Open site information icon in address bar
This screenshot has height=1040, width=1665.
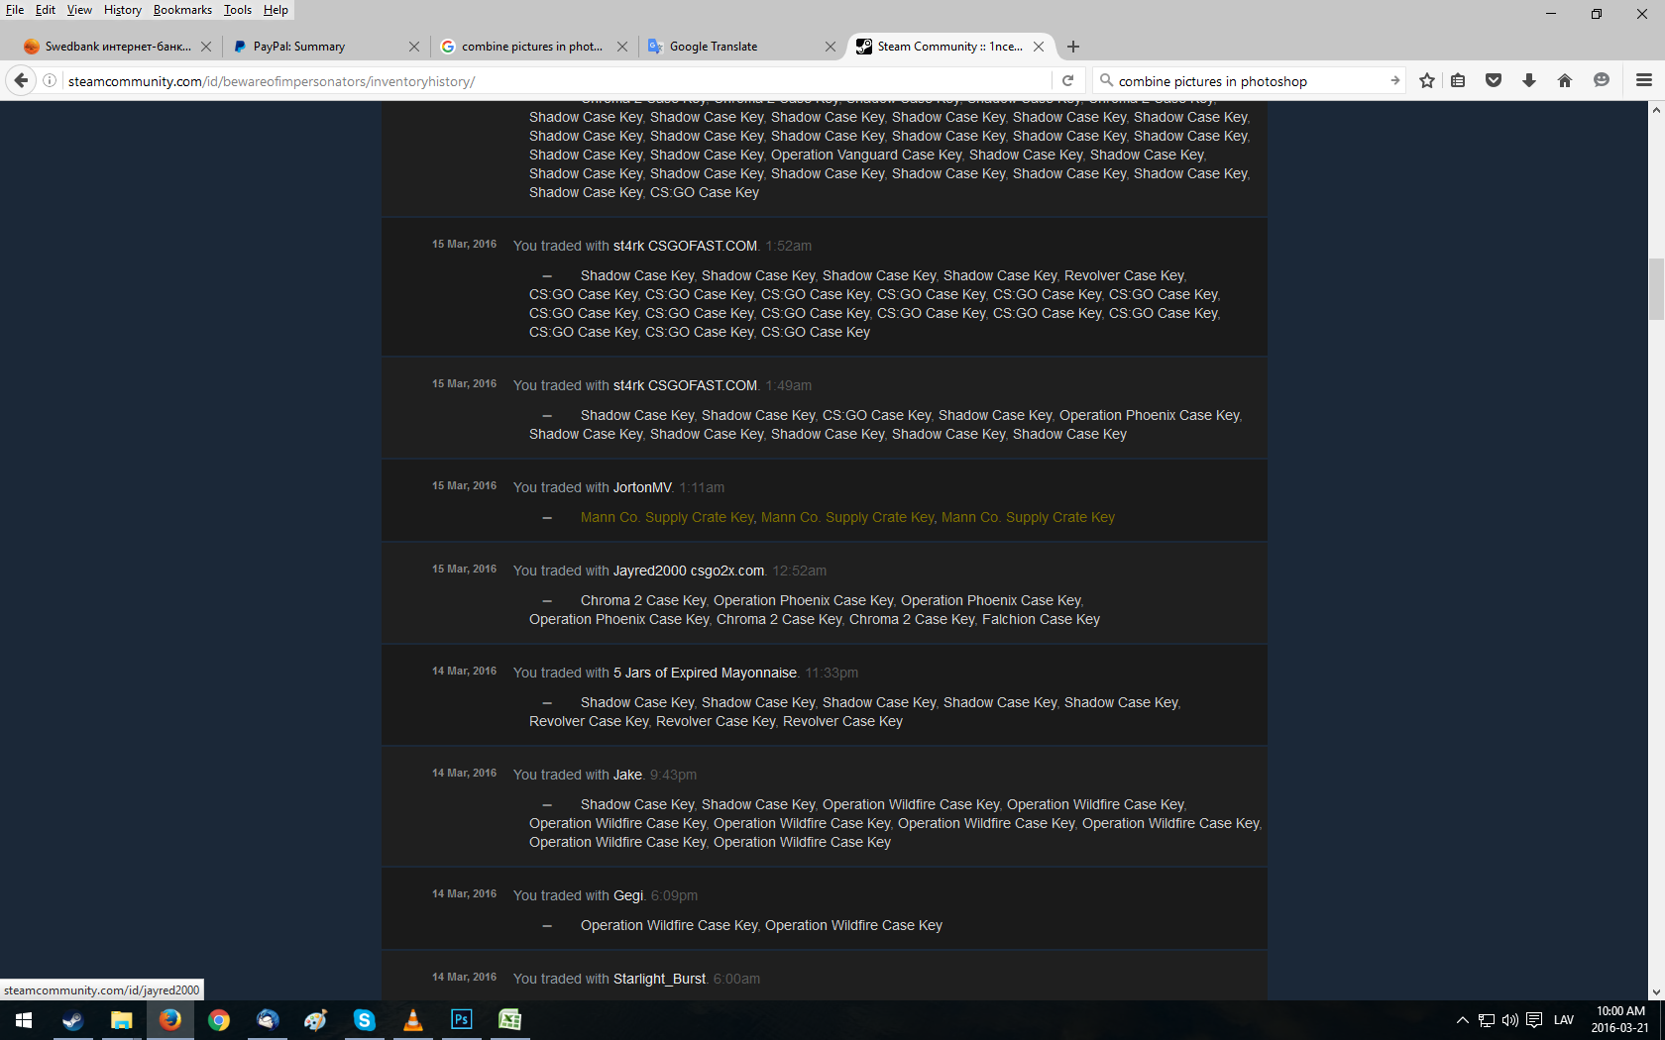pos(50,81)
